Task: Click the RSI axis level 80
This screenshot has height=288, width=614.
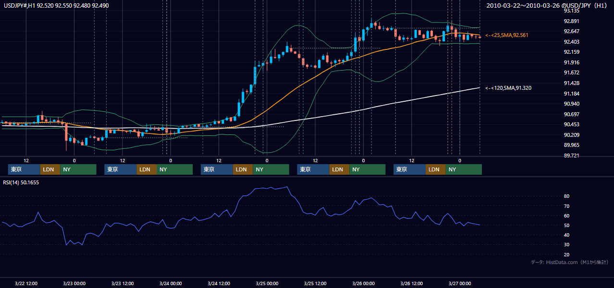Action: point(567,196)
